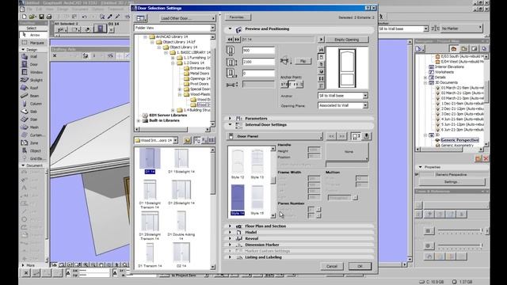Toggle the left anchor point option
Viewport: 507px width, 285px height.
[284, 85]
